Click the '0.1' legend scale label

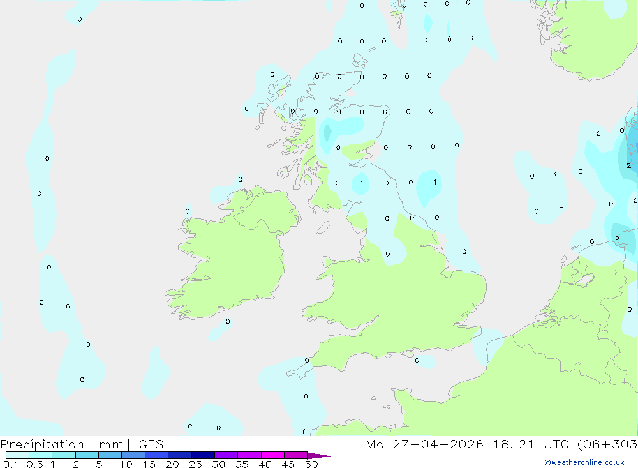point(11,464)
